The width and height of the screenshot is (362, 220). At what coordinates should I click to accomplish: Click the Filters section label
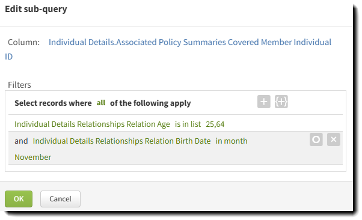19,85
